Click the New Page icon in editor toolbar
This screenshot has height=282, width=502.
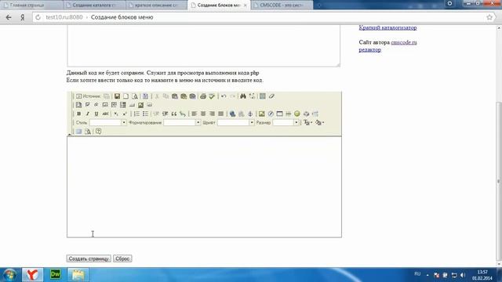click(125, 96)
